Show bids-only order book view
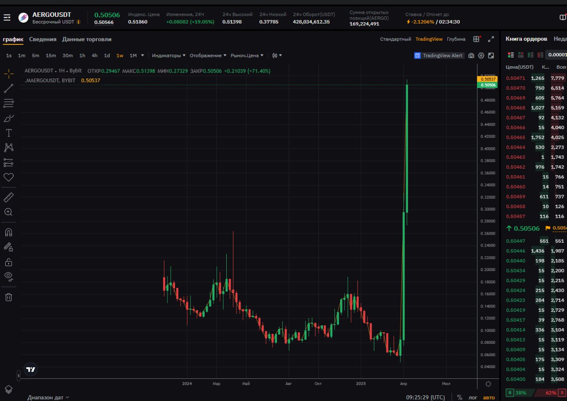The image size is (567, 401). (530, 55)
